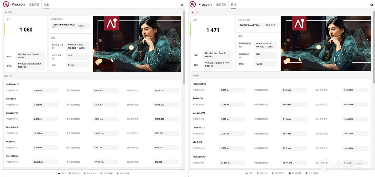Image resolution: width=375 pixels, height=177 pixels.
Task: Open 我的套装 tab in right window
Action: point(221,5)
